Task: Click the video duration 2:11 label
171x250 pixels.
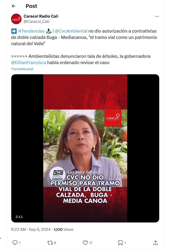Action: pyautogui.click(x=19, y=217)
